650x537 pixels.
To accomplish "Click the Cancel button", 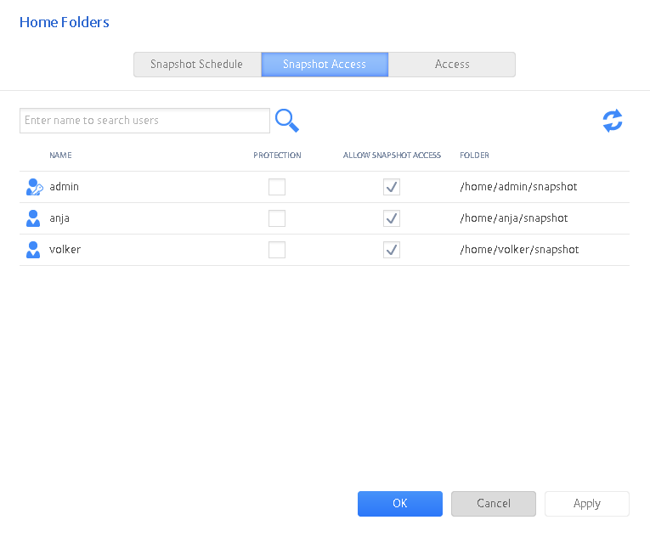I will 494,504.
